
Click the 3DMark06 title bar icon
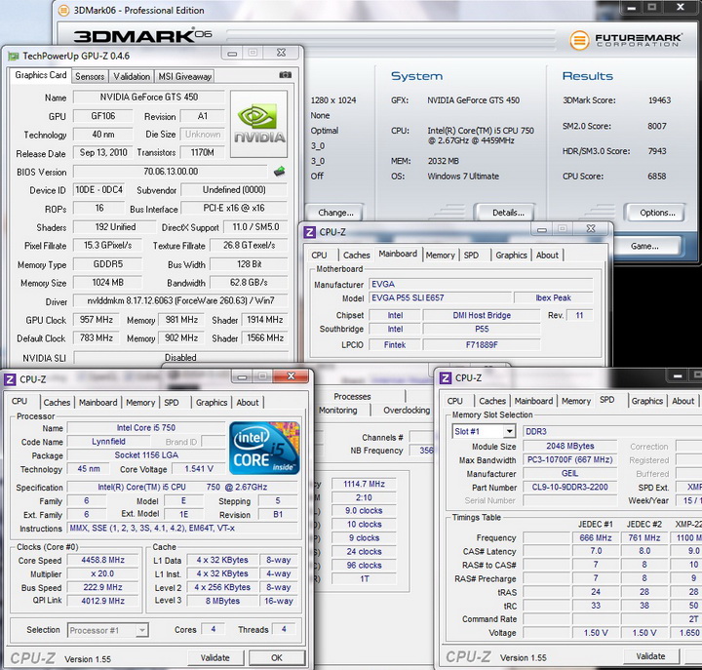[64, 10]
